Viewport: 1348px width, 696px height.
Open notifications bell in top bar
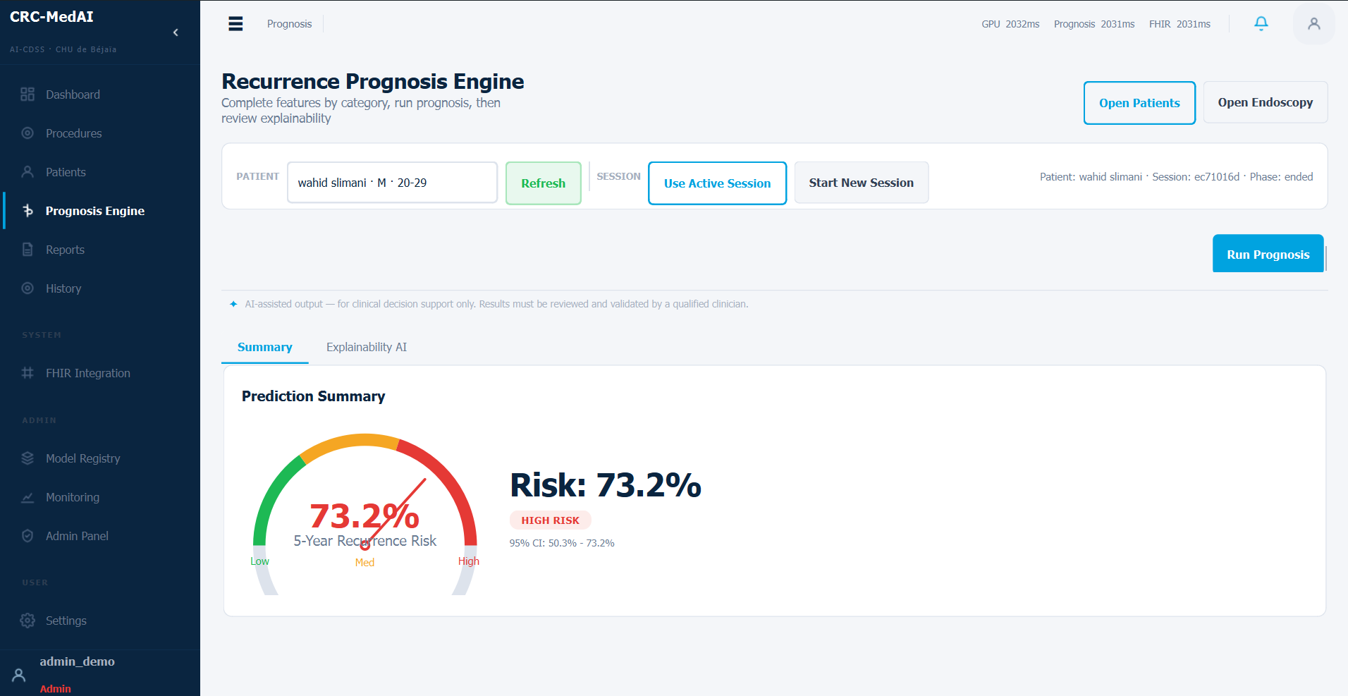1261,23
